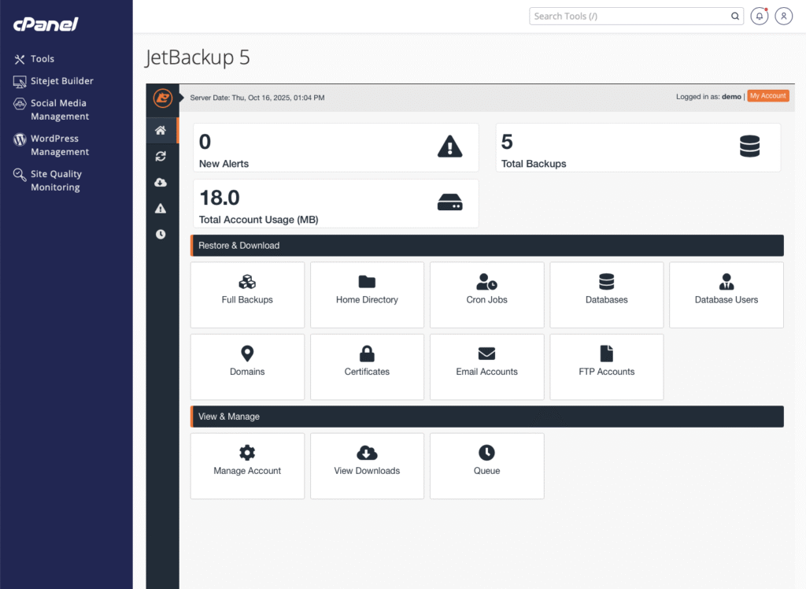Open the notifications bell icon
Viewport: 806px width, 589px height.
[x=759, y=16]
